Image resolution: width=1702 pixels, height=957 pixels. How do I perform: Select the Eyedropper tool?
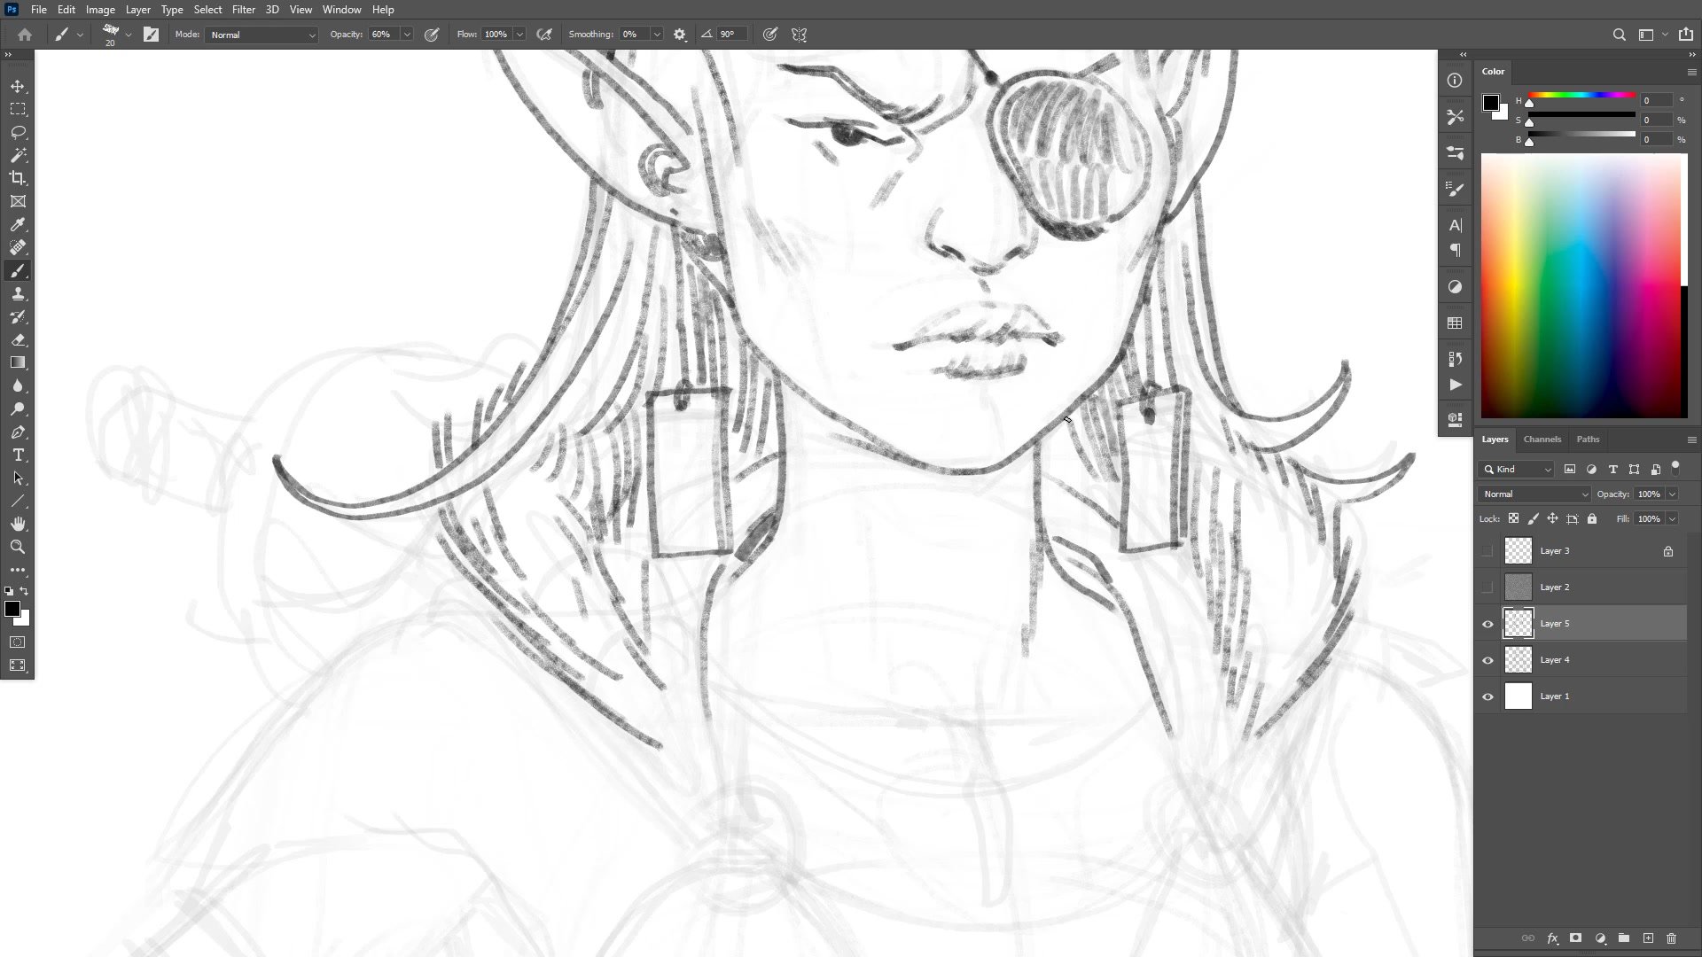point(18,224)
